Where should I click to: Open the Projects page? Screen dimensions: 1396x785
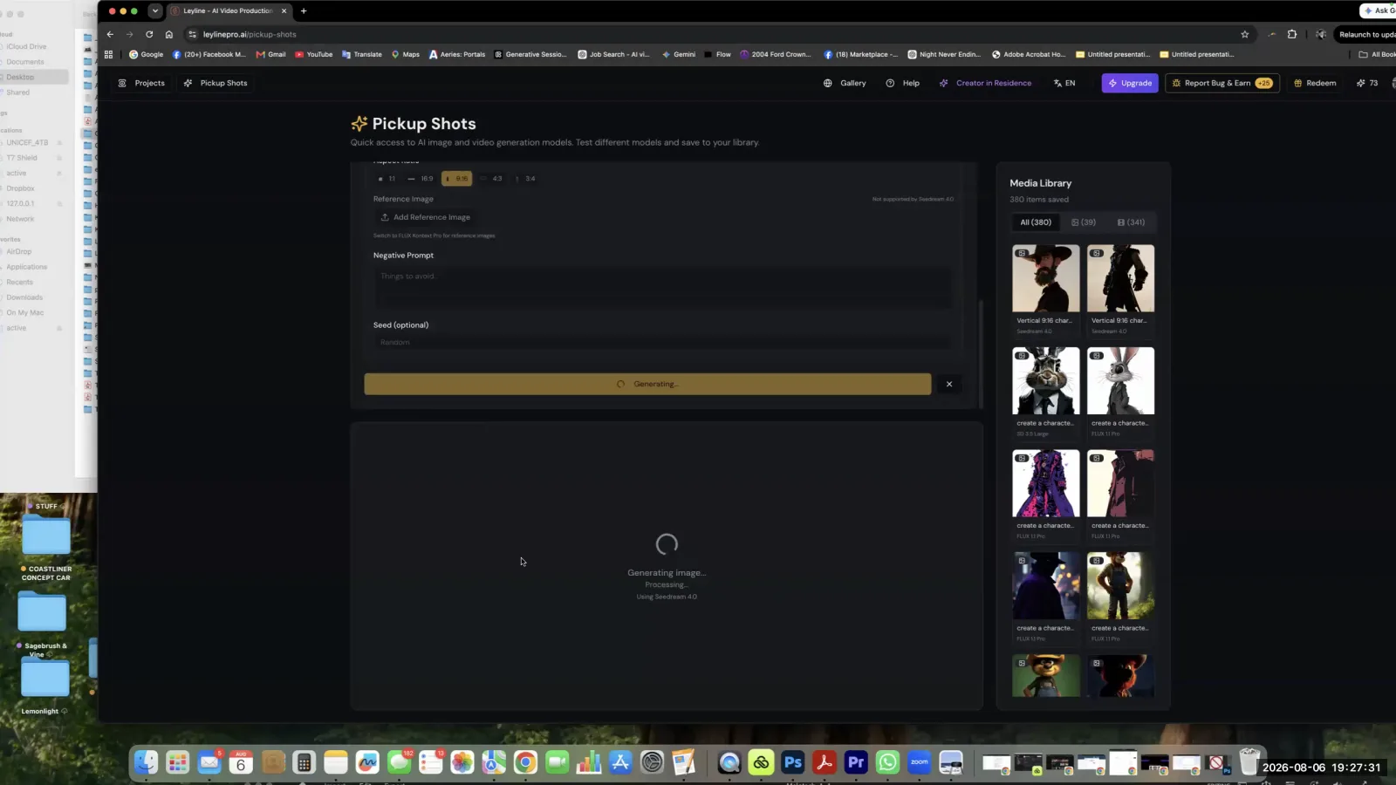coord(141,83)
